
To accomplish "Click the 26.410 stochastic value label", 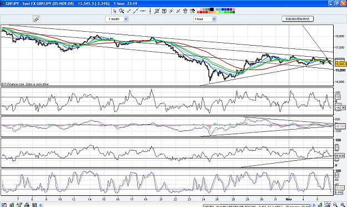I will tap(339, 188).
